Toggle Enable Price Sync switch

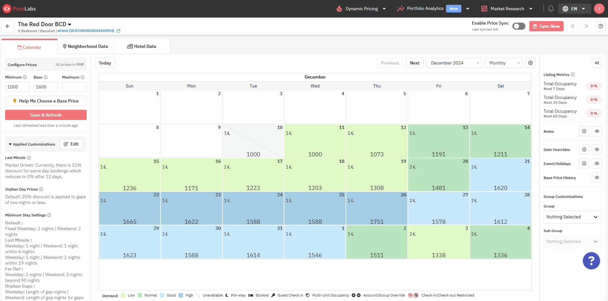point(519,26)
